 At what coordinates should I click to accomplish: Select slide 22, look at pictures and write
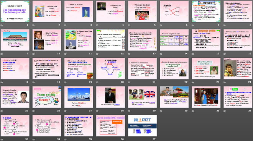point(174,68)
